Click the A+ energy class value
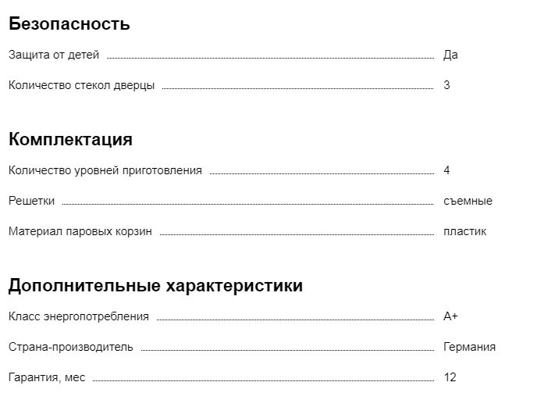Image resolution: width=537 pixels, height=407 pixels. pyautogui.click(x=450, y=316)
